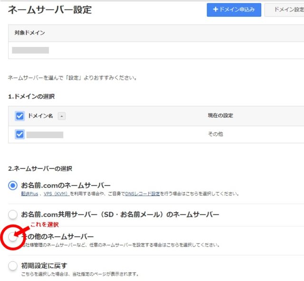Select その他のネームサーバー radio button

13,237
